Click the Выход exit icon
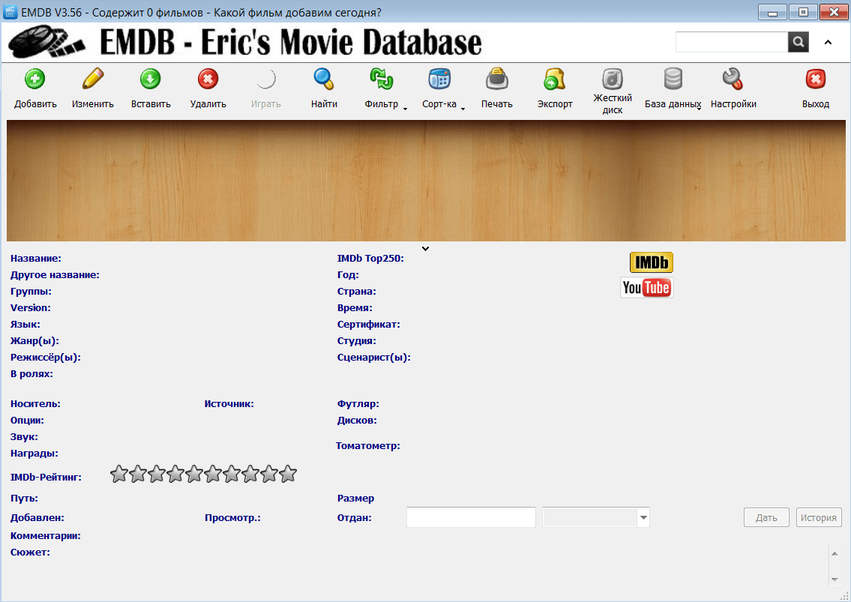 pyautogui.click(x=815, y=79)
